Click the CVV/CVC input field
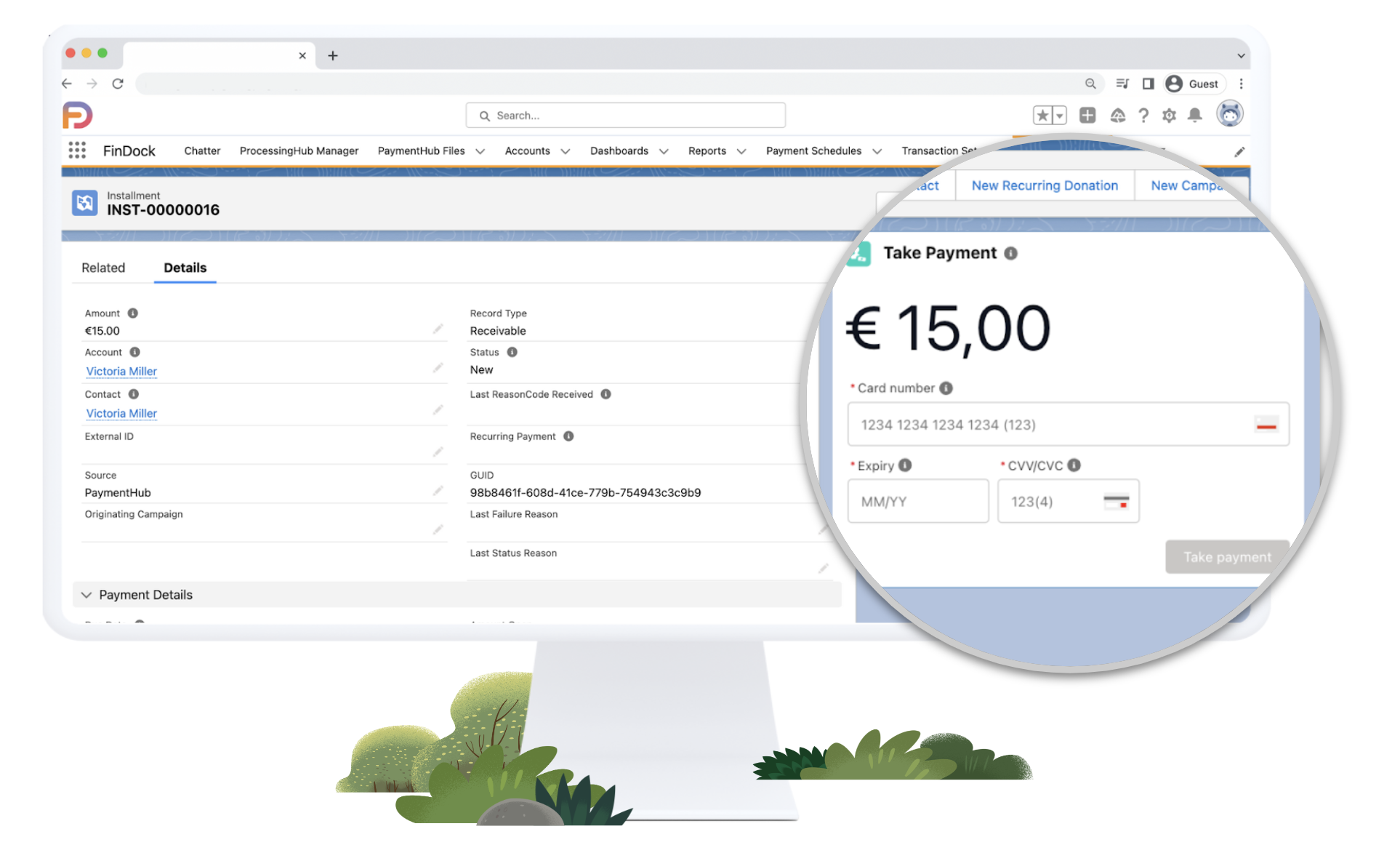 coord(1068,501)
